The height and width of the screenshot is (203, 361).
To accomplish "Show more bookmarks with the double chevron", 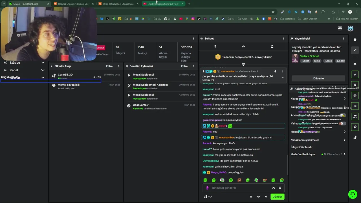I will 329,19.
